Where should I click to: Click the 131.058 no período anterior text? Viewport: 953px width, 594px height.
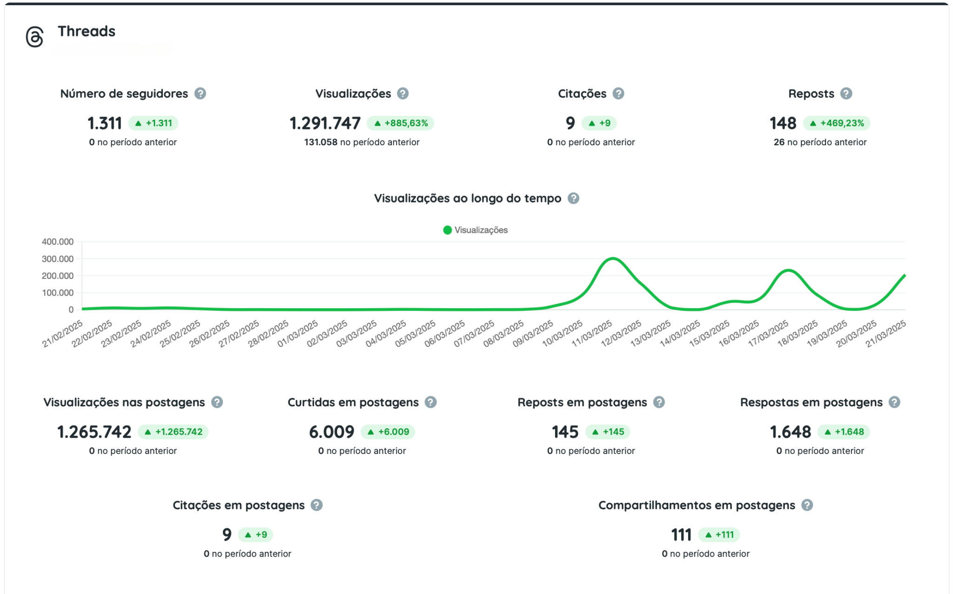tap(362, 142)
